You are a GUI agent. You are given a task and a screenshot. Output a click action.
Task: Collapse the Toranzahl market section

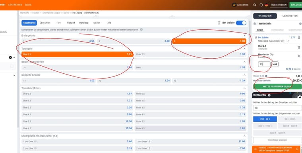(x=244, y=49)
